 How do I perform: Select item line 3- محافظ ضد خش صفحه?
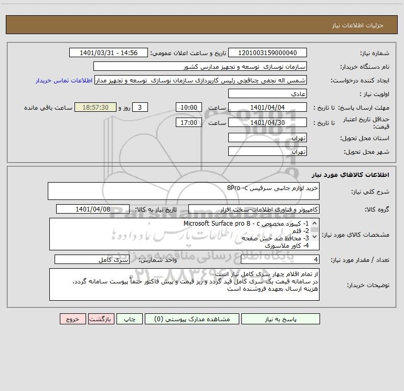point(275,238)
